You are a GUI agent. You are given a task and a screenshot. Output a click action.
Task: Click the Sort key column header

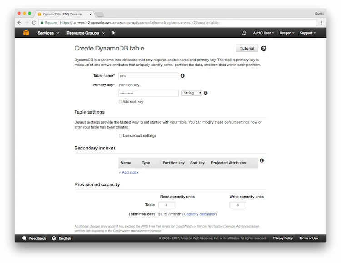point(197,163)
